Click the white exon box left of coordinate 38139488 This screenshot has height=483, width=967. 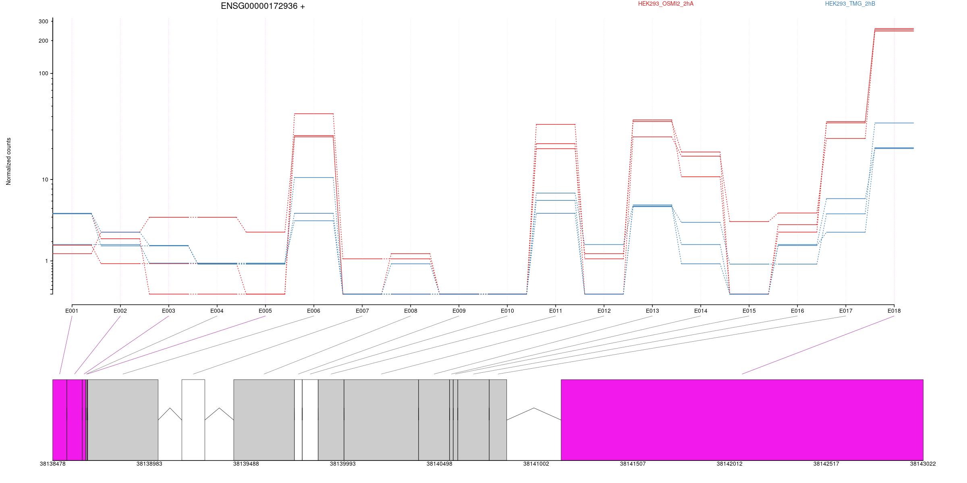tap(193, 420)
